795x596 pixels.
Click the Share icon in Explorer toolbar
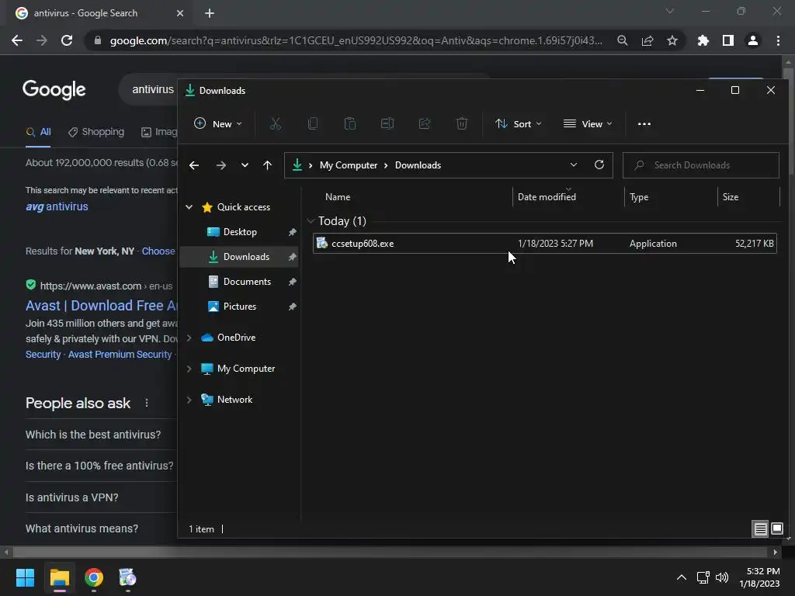(425, 123)
